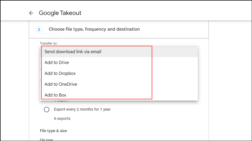The height and width of the screenshot is (141, 252).
Task: Click the 6 exports text
Action: (62, 118)
